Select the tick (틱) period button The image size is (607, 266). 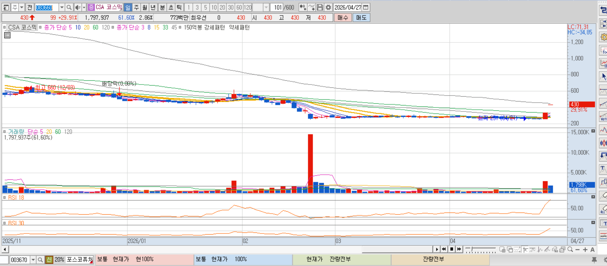(x=179, y=7)
